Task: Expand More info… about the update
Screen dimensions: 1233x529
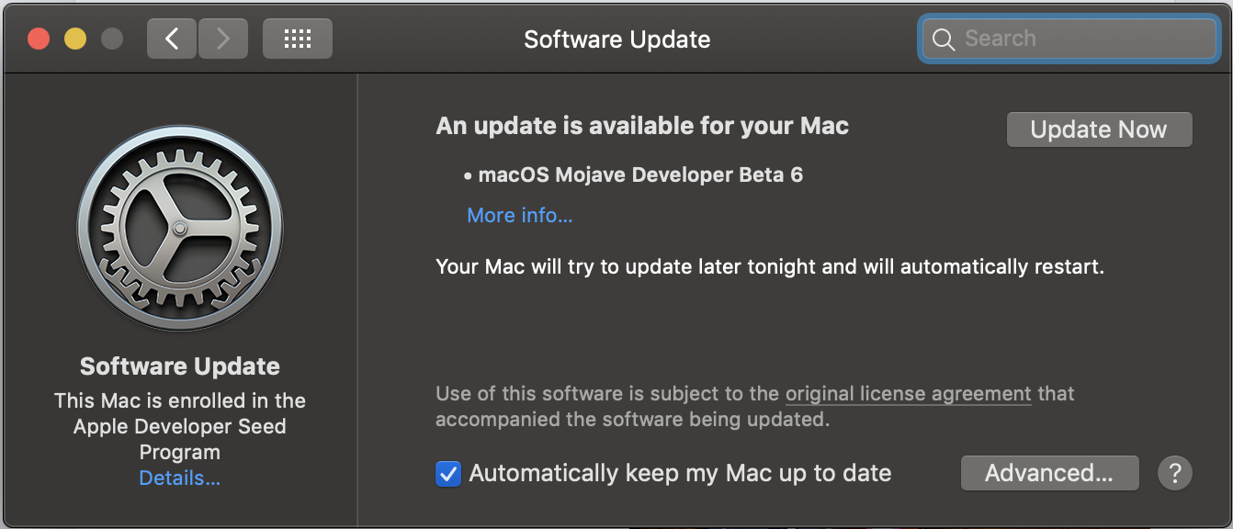Action: 519,215
